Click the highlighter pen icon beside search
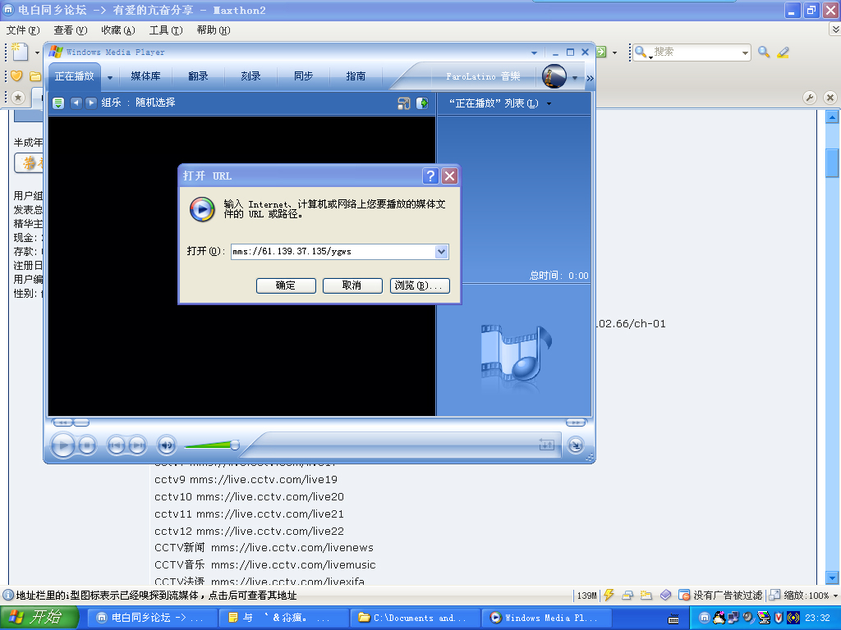This screenshot has width=841, height=630. (x=783, y=52)
